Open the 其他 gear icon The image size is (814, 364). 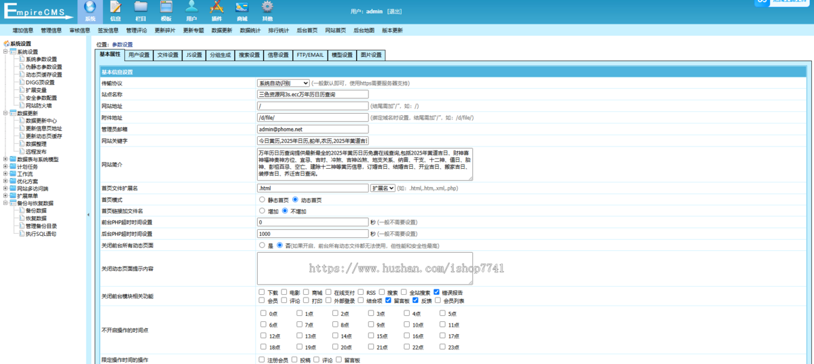pos(267,7)
